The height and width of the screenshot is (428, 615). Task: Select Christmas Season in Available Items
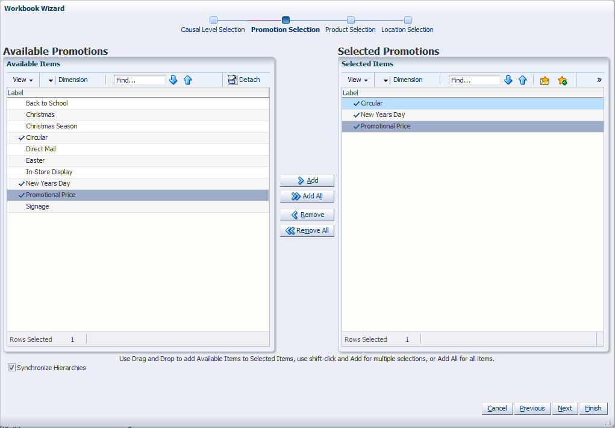(138, 126)
